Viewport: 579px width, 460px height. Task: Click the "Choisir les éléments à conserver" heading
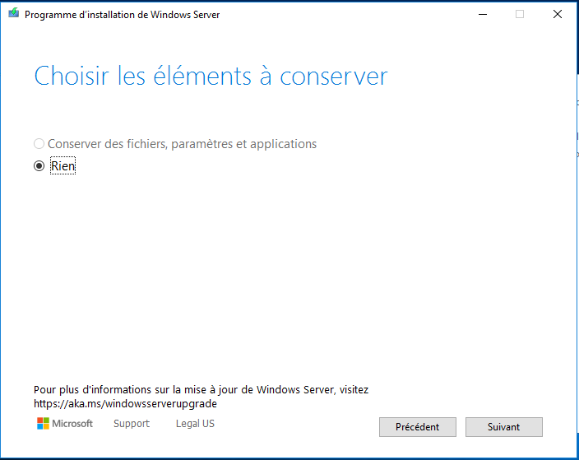[x=211, y=76]
